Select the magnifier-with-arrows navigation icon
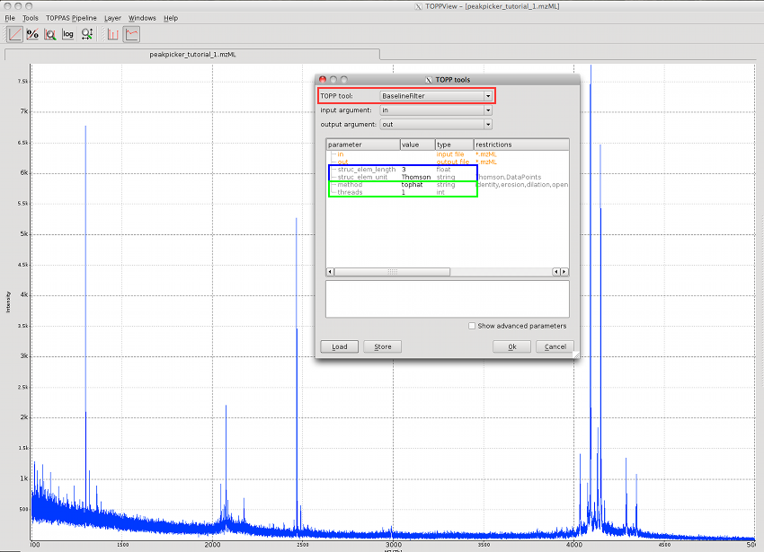This screenshot has width=764, height=552. (86, 34)
